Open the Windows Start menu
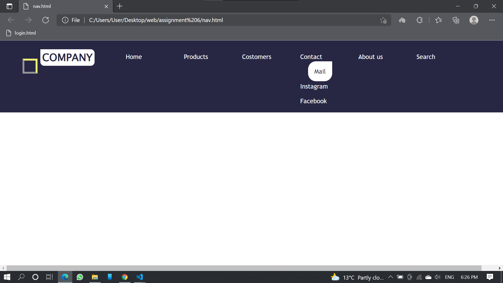The width and height of the screenshot is (503, 283). 7,277
